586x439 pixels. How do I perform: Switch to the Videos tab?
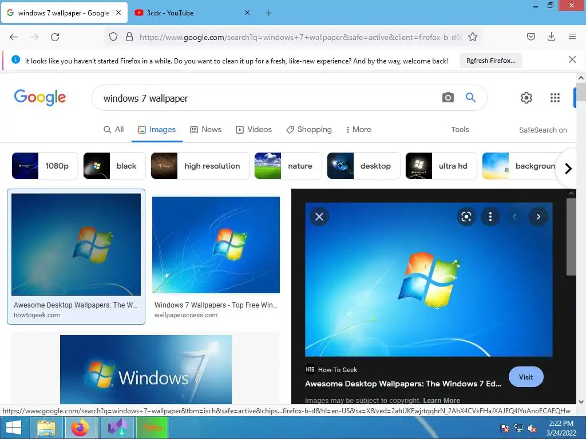click(x=254, y=130)
